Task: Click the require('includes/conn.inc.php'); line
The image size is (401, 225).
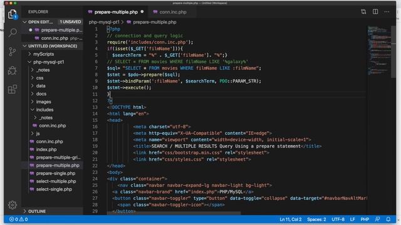Action: click(150, 42)
